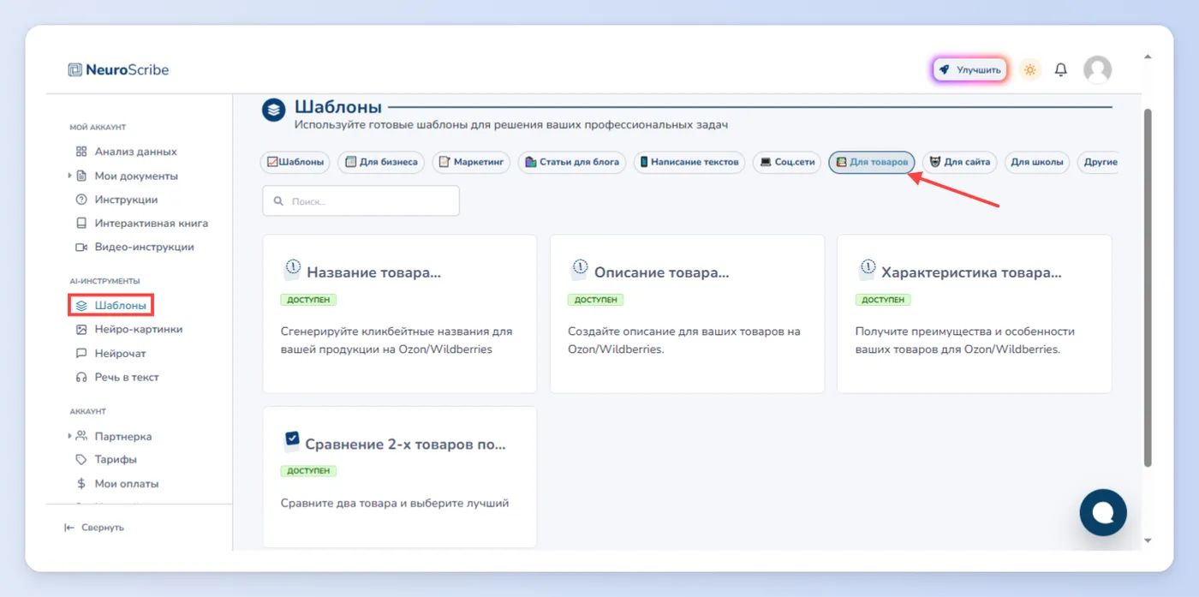This screenshot has height=597, width=1199.
Task: Click the Улучшить upgrade button
Action: click(970, 70)
